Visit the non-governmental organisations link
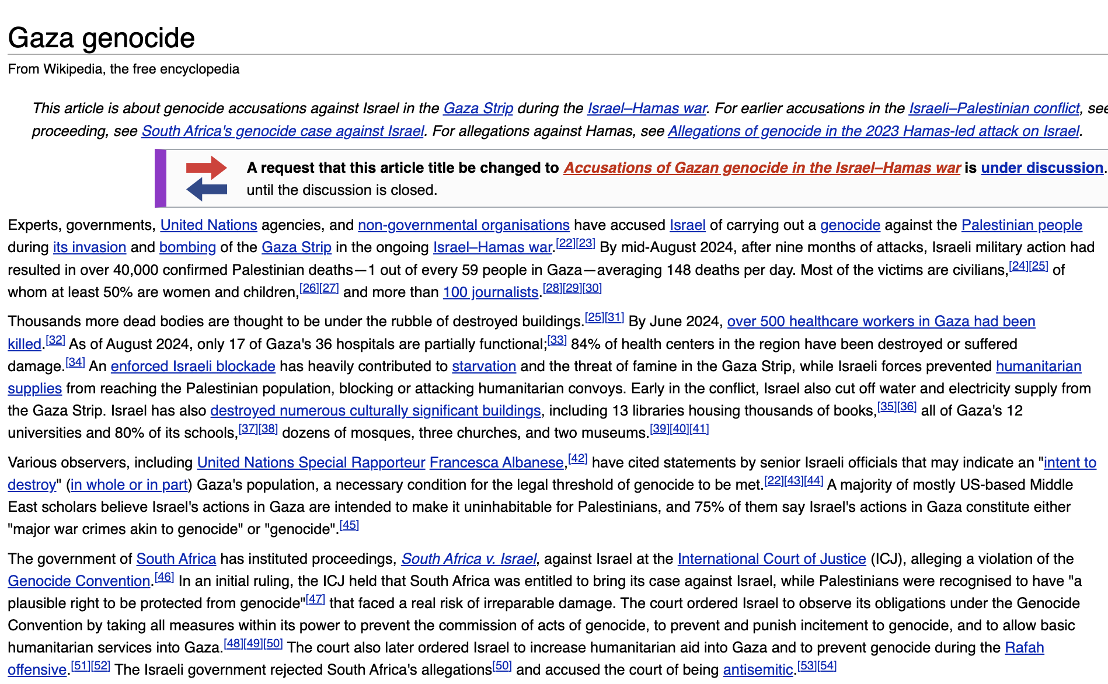 (x=464, y=225)
